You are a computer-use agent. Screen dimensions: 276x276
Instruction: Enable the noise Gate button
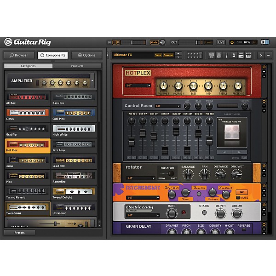(x=154, y=42)
